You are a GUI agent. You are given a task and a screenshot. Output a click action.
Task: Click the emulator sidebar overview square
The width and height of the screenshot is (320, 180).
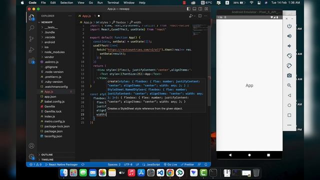point(289,115)
